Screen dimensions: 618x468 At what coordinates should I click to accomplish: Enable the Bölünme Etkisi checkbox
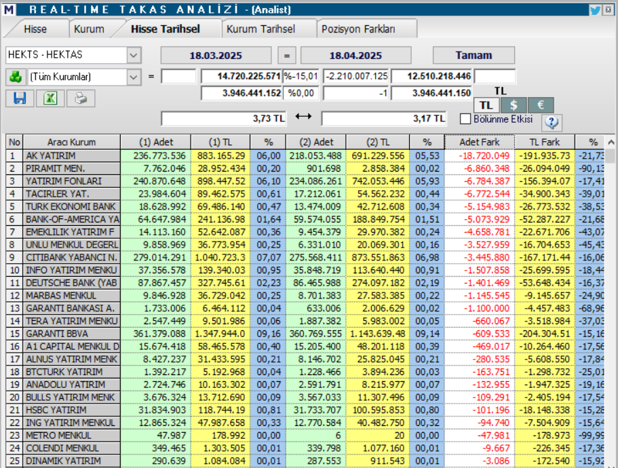coord(465,119)
